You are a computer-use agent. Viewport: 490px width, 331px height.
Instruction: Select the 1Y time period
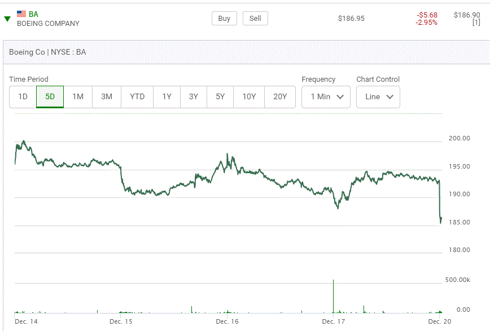(x=167, y=97)
